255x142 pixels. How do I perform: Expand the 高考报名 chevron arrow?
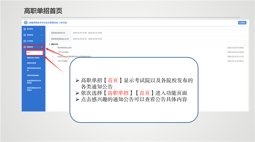click(42, 29)
